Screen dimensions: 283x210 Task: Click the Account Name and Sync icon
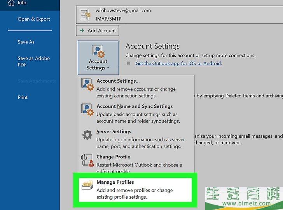[87, 109]
